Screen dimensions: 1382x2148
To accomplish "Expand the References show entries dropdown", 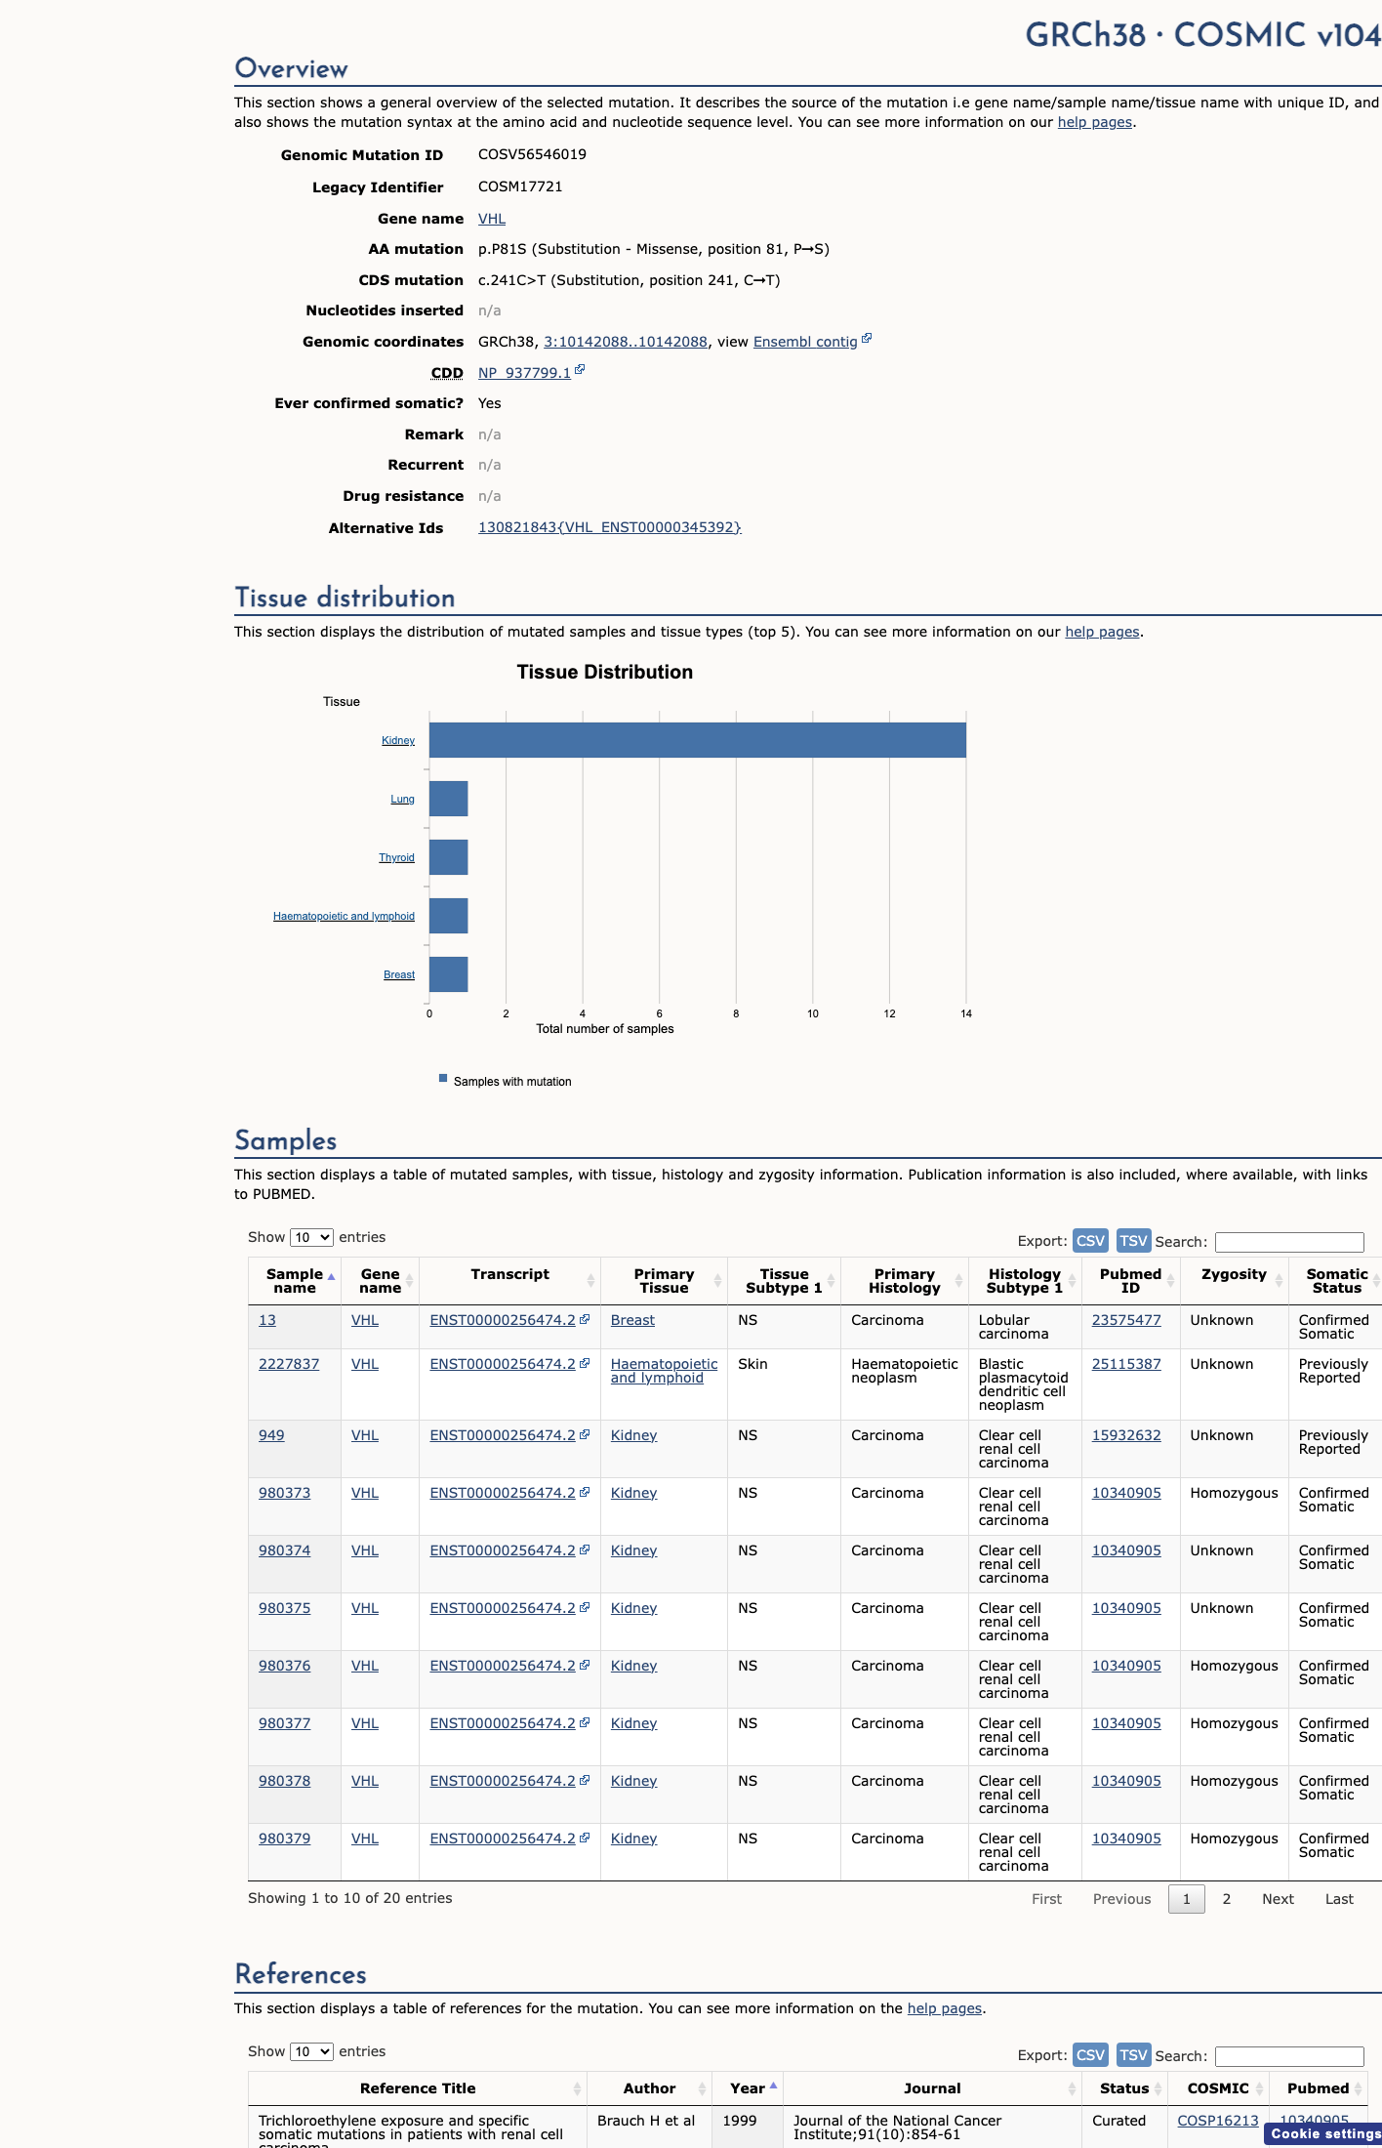I will click(311, 2052).
